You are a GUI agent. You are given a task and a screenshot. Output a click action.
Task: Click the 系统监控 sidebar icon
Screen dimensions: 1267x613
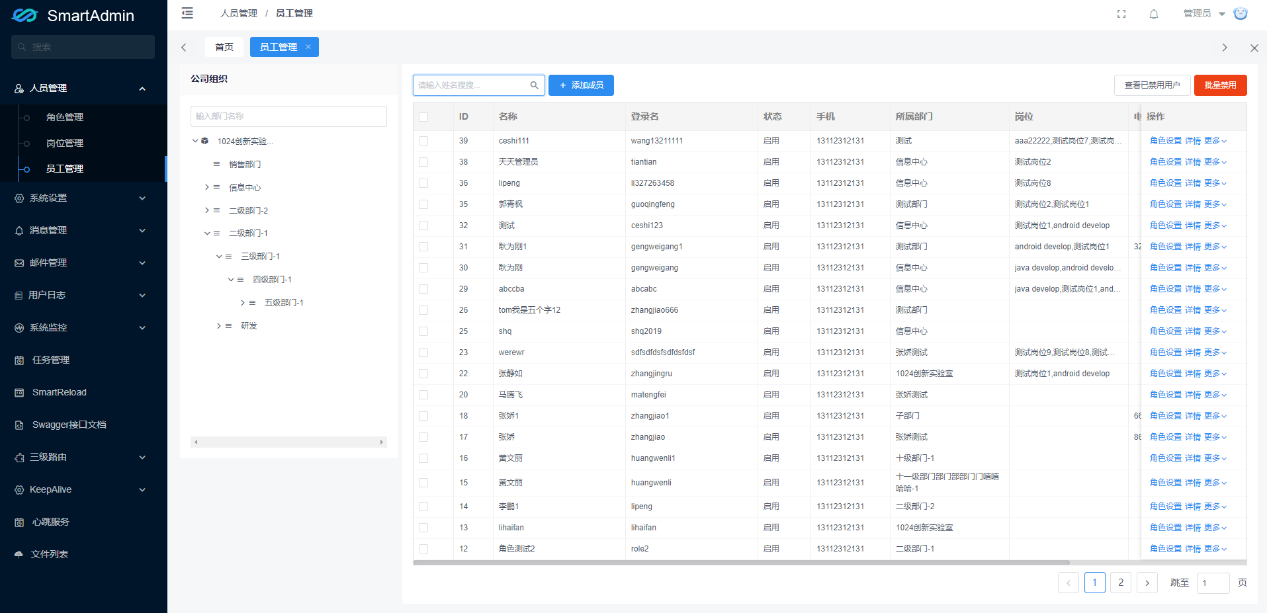click(x=19, y=327)
